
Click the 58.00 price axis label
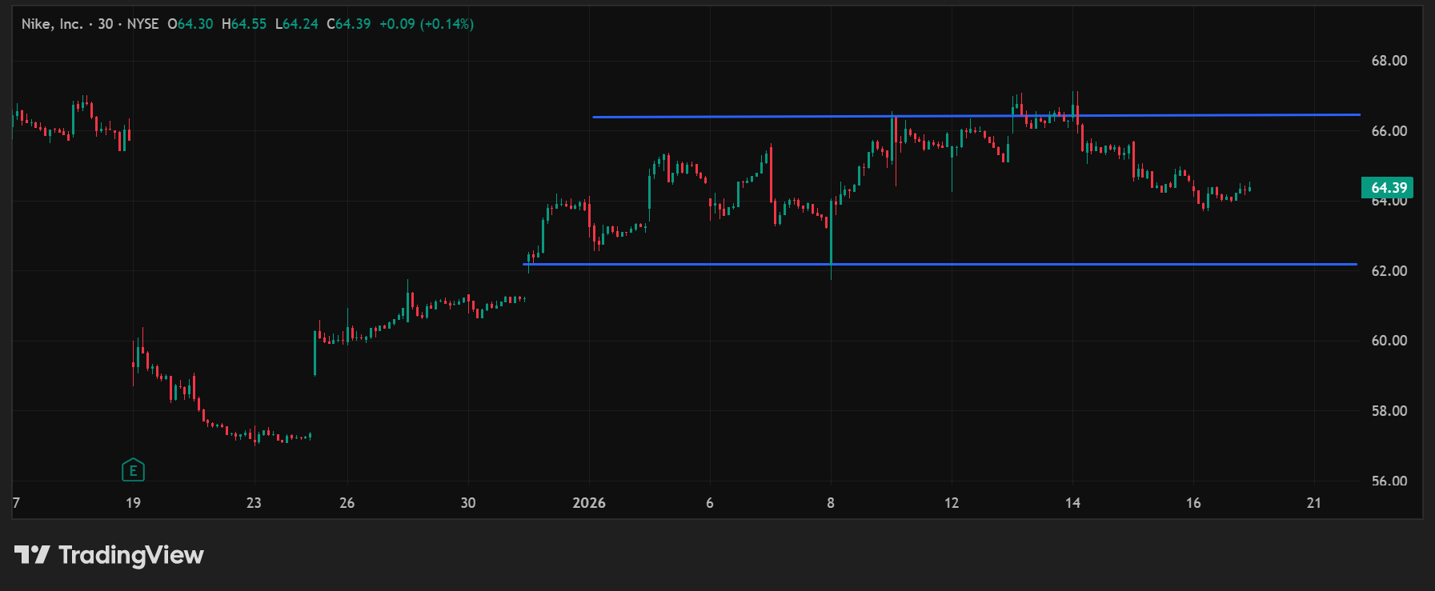coord(1389,411)
